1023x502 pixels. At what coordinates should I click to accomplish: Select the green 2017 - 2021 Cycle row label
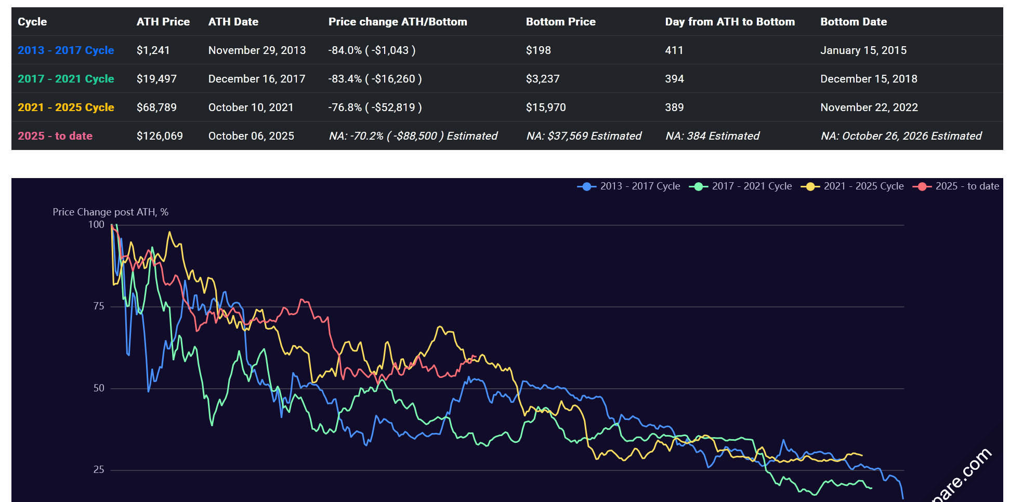pos(66,79)
